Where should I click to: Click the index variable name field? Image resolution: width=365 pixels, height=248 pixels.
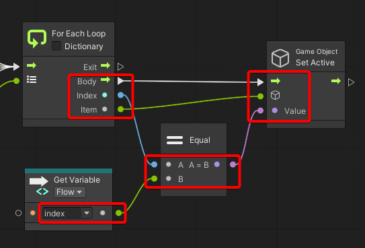click(x=61, y=213)
